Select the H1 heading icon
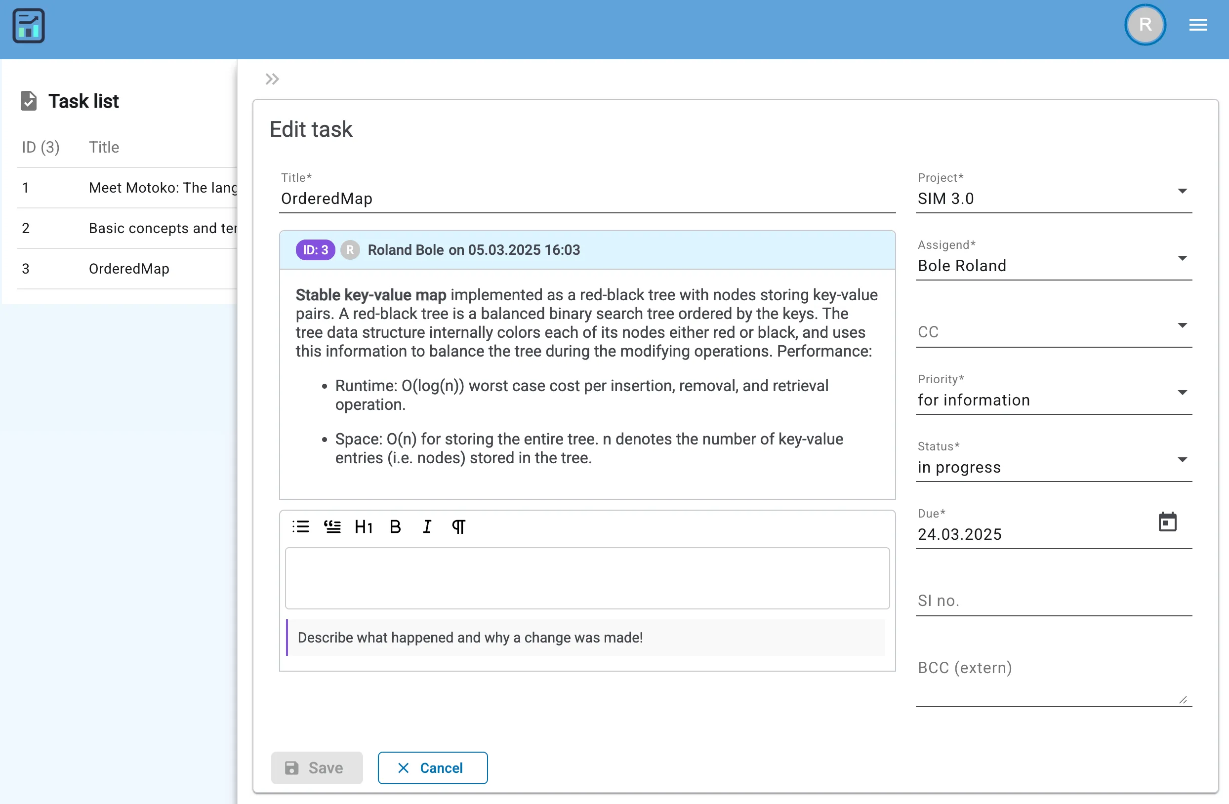The height and width of the screenshot is (804, 1229). click(x=364, y=527)
